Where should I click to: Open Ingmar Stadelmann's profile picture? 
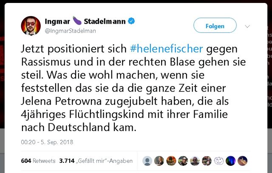pyautogui.click(x=31, y=26)
